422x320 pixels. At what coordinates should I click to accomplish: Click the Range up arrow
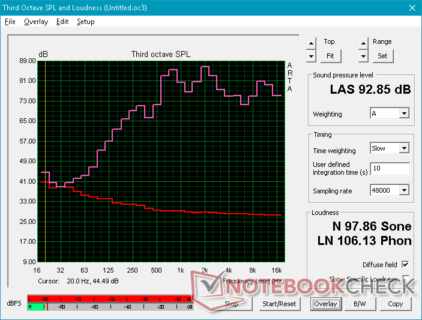(363, 43)
